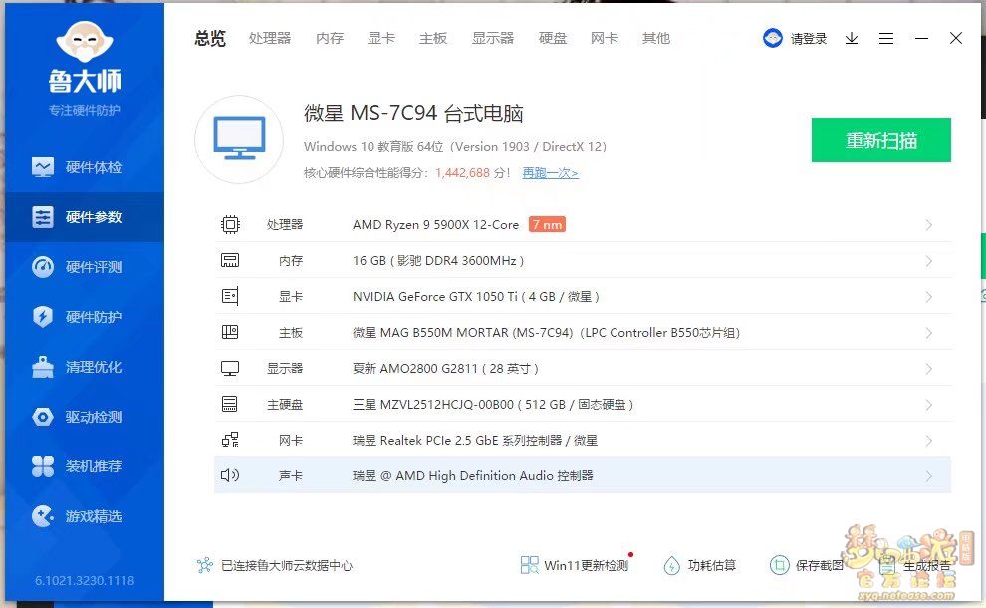Click AMD High Definition Audio text
986x608 pixels.
pos(475,475)
